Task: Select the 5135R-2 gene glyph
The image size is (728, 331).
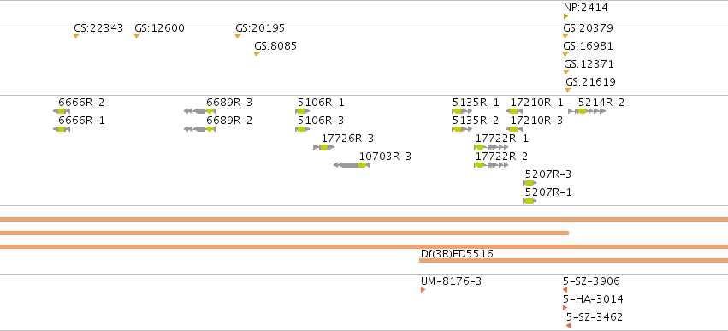Action: click(462, 129)
